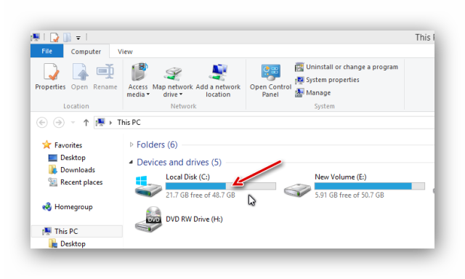Click the New Volume (E:) label
This screenshot has width=465, height=279.
[341, 177]
